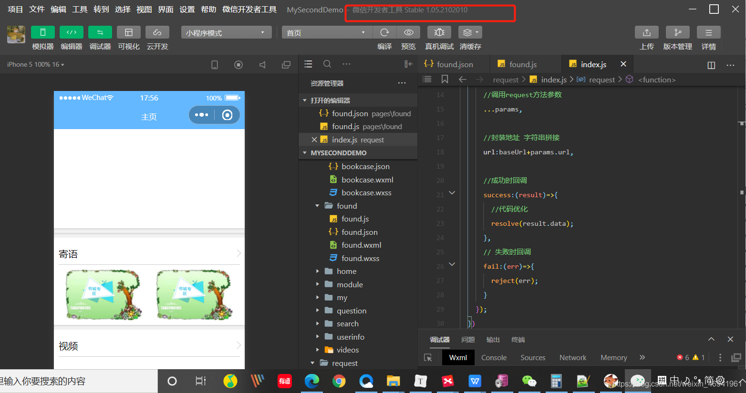Fold the success callback at line 21
This screenshot has width=746, height=393.
452,193
